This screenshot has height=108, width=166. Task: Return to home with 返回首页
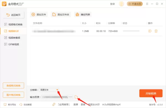coord(14,15)
